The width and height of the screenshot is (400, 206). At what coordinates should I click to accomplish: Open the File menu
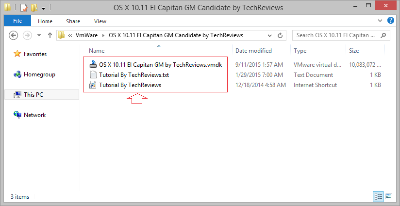(x=17, y=21)
